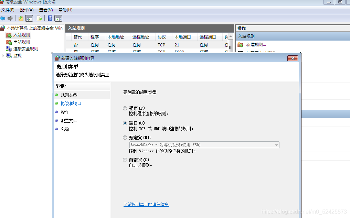Sort by the 替代 column header
350x218 pixels.
[78, 37]
